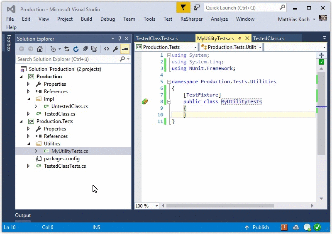Click the MyUtilityTests class name in code
This screenshot has height=234, width=332.
click(242, 101)
